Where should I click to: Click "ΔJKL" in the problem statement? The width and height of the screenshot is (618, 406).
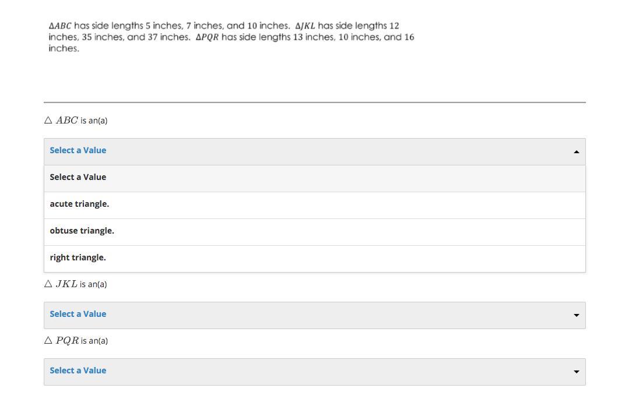305,26
